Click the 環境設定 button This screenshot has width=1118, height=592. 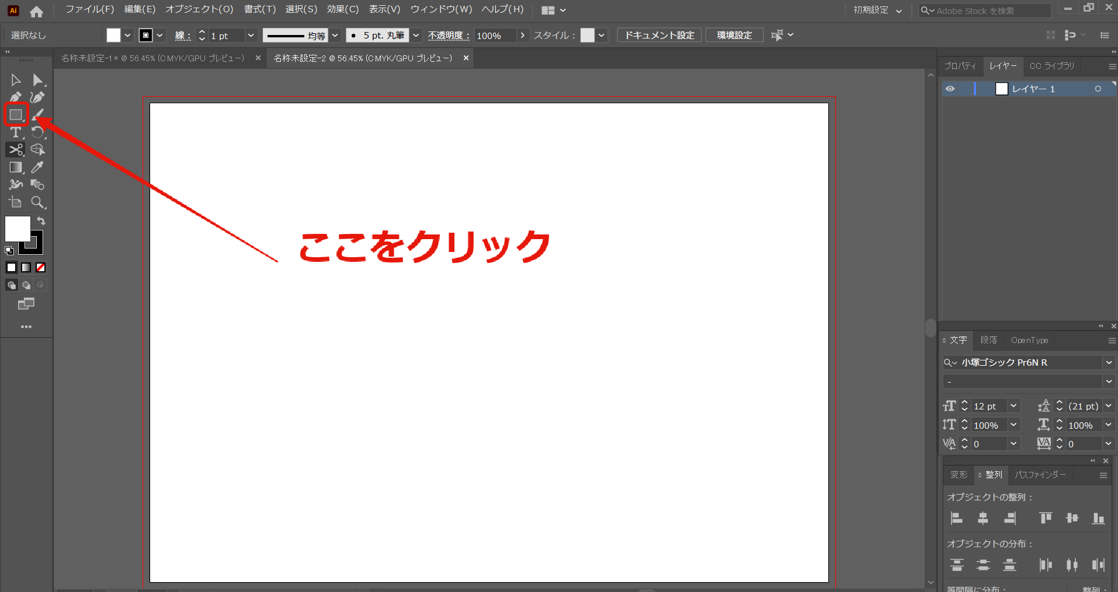[735, 35]
